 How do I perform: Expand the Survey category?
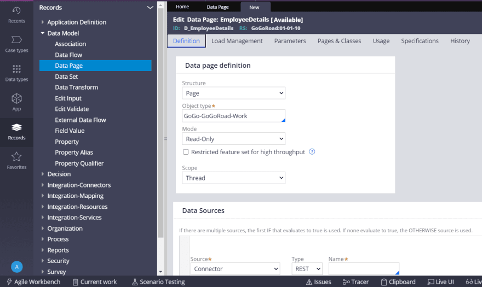tap(42, 272)
